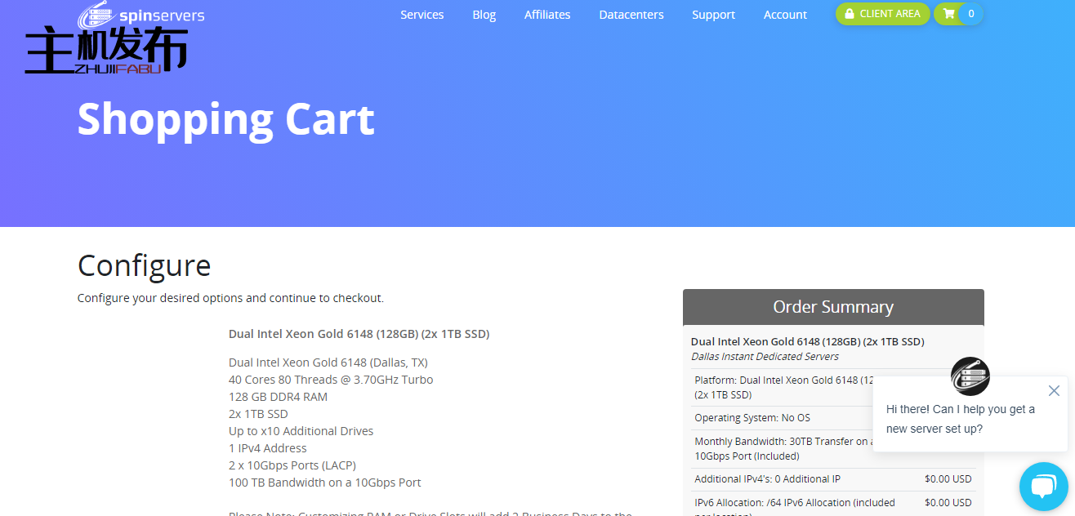Expand the Account menu
Viewport: 1075px width, 516px height.
click(785, 15)
